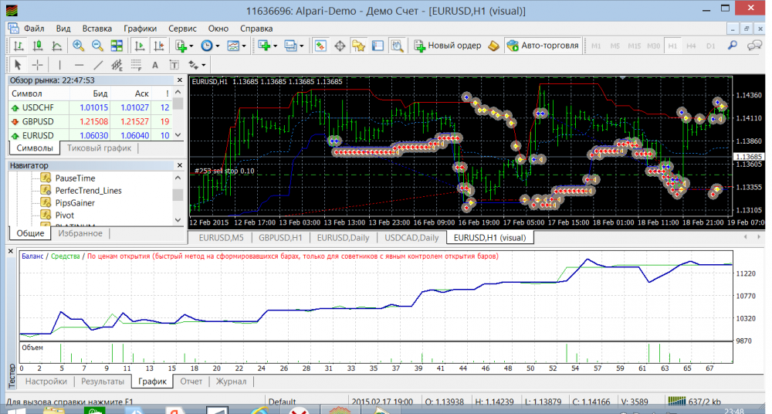
Task: Click the Новый ордер button
Action: pos(448,46)
